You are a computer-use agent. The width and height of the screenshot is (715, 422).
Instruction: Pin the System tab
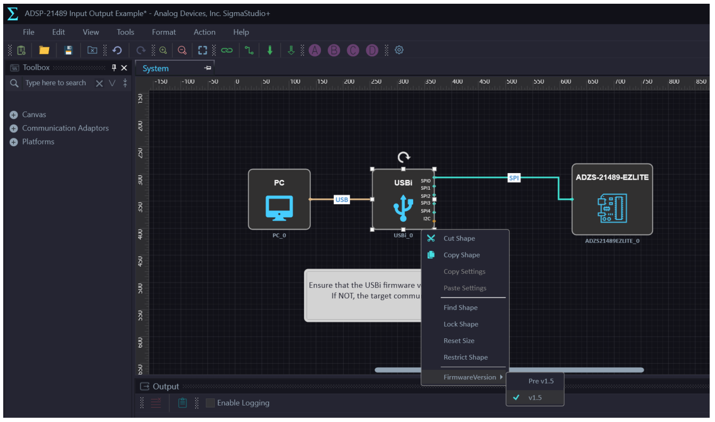click(x=208, y=68)
